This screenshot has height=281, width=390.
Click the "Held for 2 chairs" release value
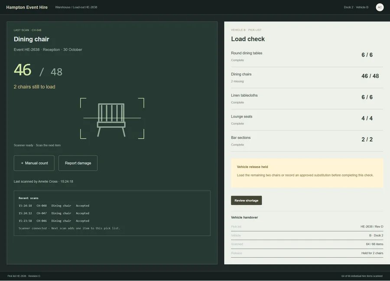pos(372,253)
